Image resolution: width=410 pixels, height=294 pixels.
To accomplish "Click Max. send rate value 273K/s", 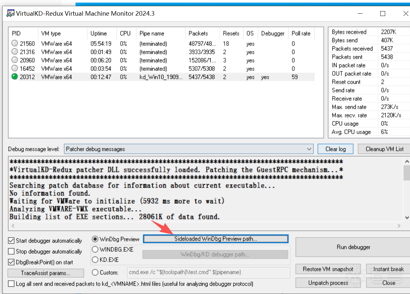I will 390,107.
